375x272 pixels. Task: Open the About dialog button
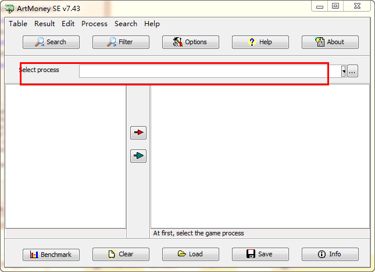click(x=330, y=42)
